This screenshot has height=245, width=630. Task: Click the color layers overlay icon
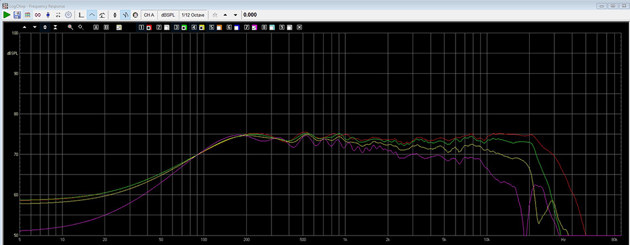(x=28, y=15)
